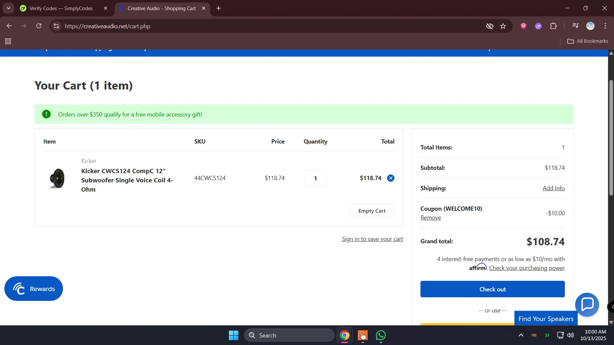Screen dimensions: 614x345
Task: Click the quantity input field
Action: pyautogui.click(x=315, y=178)
